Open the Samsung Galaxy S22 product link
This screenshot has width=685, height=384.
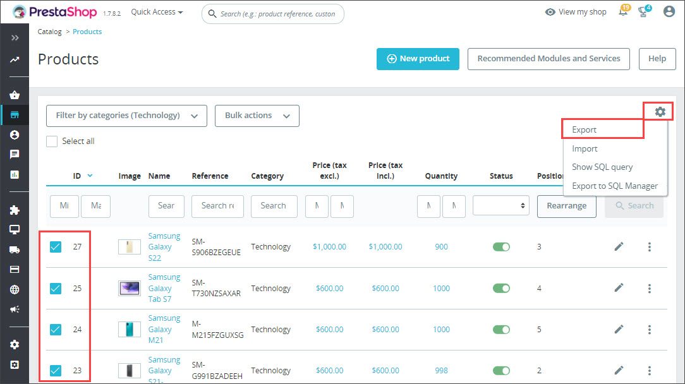pos(164,247)
